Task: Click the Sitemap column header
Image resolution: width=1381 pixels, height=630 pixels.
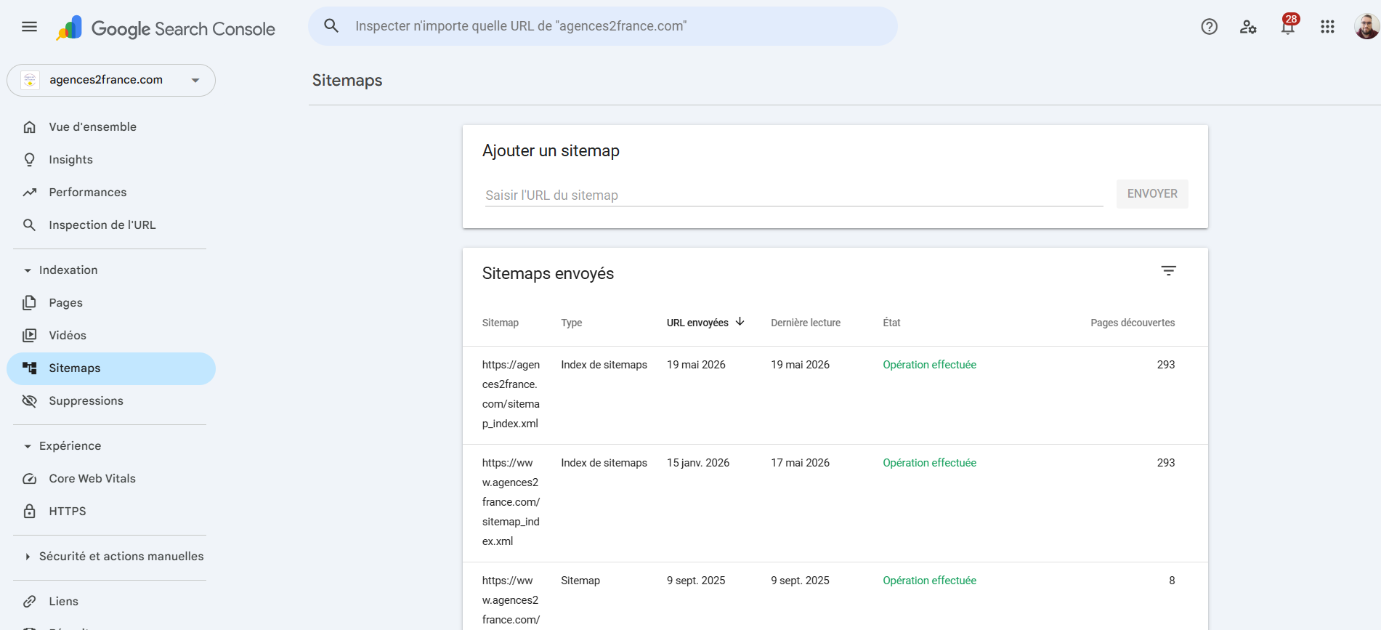Action: (x=501, y=323)
